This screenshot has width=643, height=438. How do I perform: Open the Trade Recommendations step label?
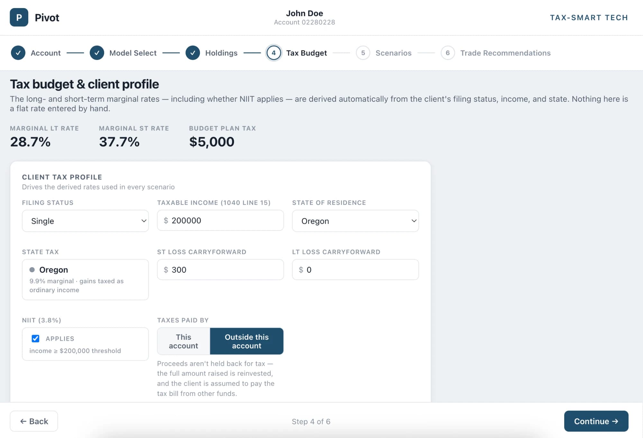[505, 53]
